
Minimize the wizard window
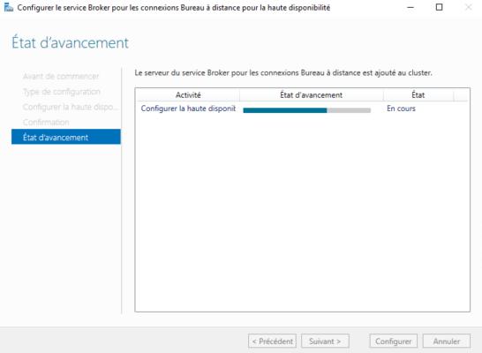click(410, 7)
